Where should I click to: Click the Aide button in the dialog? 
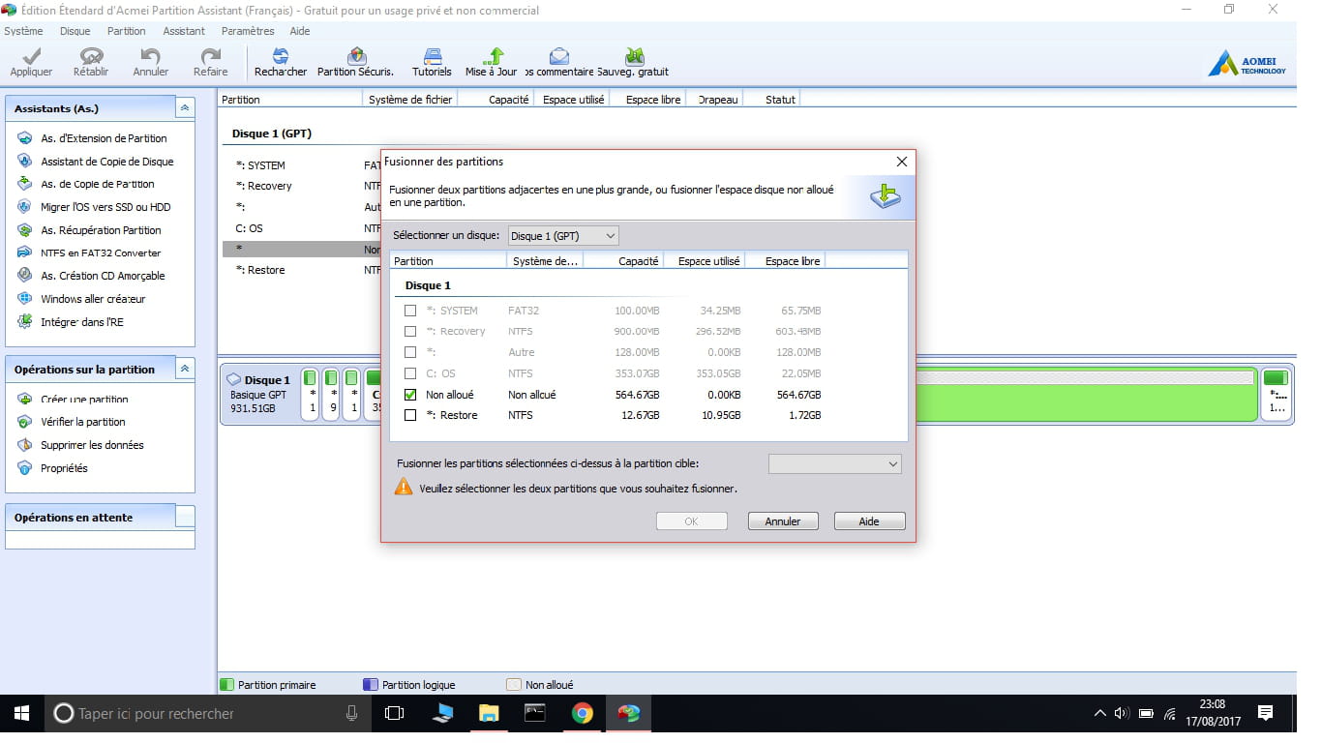(869, 521)
